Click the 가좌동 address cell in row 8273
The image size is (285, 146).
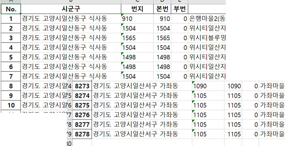coord(142,86)
